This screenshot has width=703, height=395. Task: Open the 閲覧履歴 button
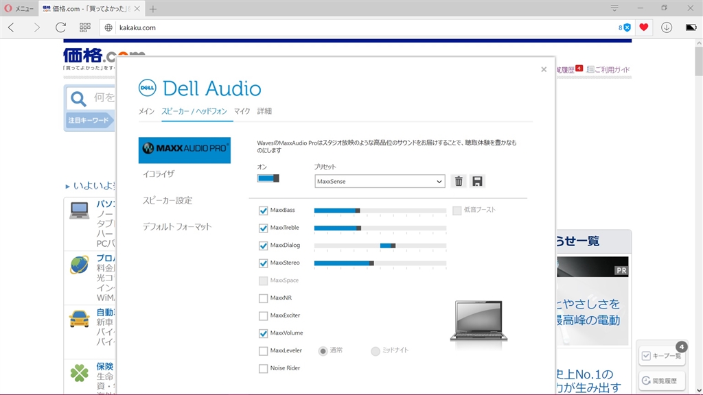point(662,381)
